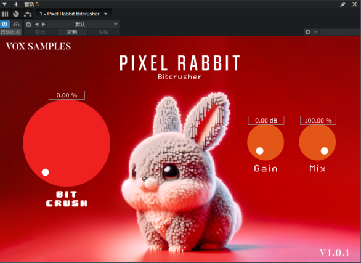Image resolution: width=361 pixels, height=263 pixels.
Task: Click the orange Mix knob
Action: [x=317, y=142]
